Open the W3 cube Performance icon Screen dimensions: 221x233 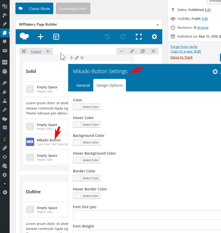pos(5,166)
